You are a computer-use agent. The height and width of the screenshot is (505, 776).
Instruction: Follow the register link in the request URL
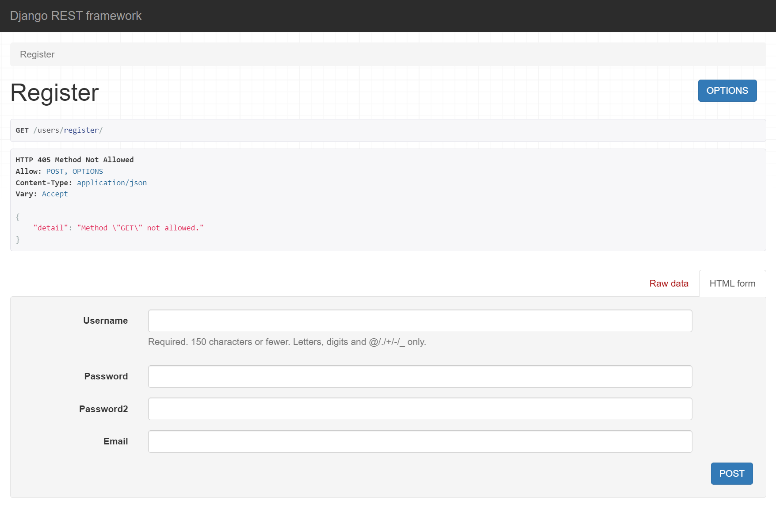point(81,130)
